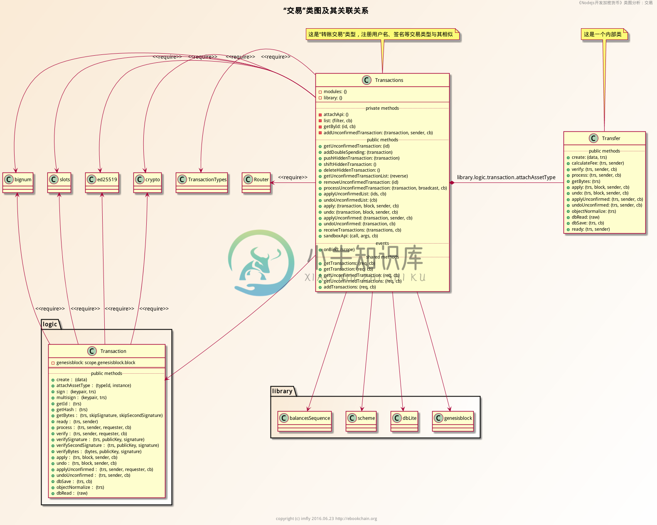Image resolution: width=657 pixels, height=525 pixels.
Task: Click the TransactionTypes class name
Action: [x=207, y=180]
